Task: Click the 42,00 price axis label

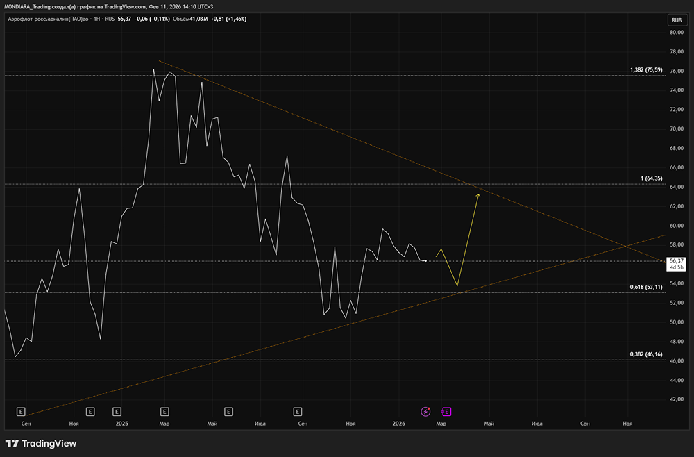Action: 676,399
